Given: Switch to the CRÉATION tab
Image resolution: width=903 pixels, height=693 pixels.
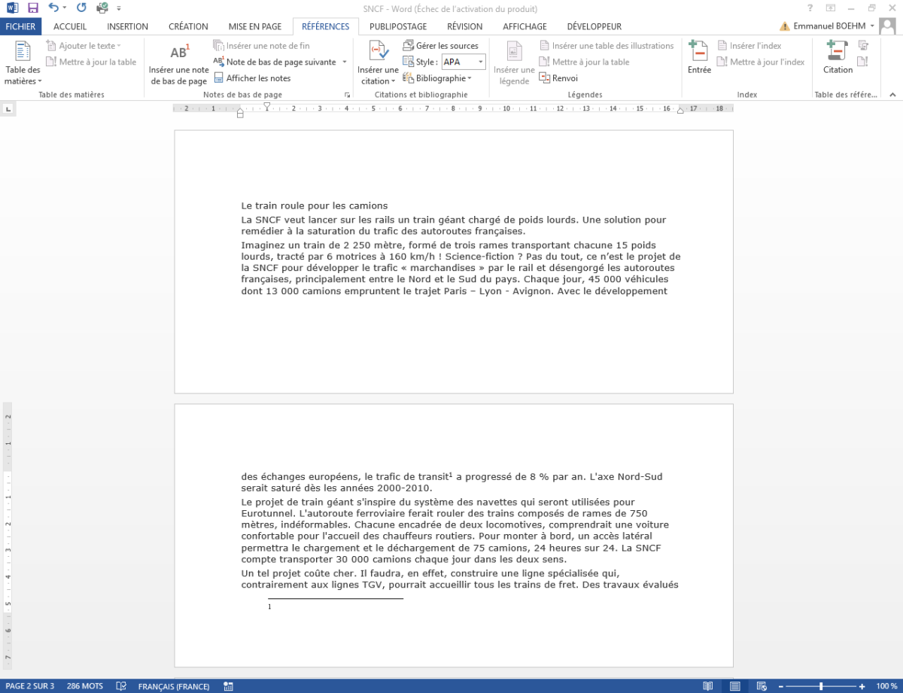Looking at the screenshot, I should coord(188,26).
